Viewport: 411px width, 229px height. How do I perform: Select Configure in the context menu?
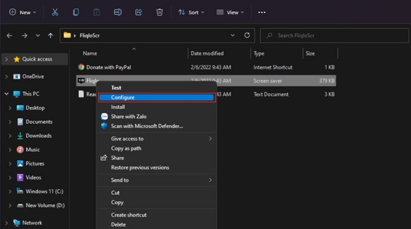coord(157,97)
